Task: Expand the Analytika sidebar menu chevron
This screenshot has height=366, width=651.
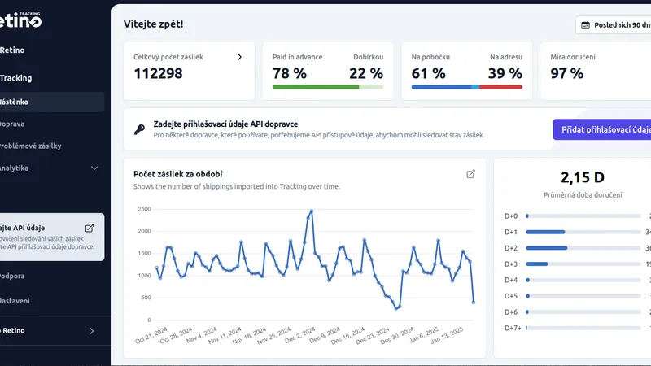Action: pyautogui.click(x=94, y=168)
